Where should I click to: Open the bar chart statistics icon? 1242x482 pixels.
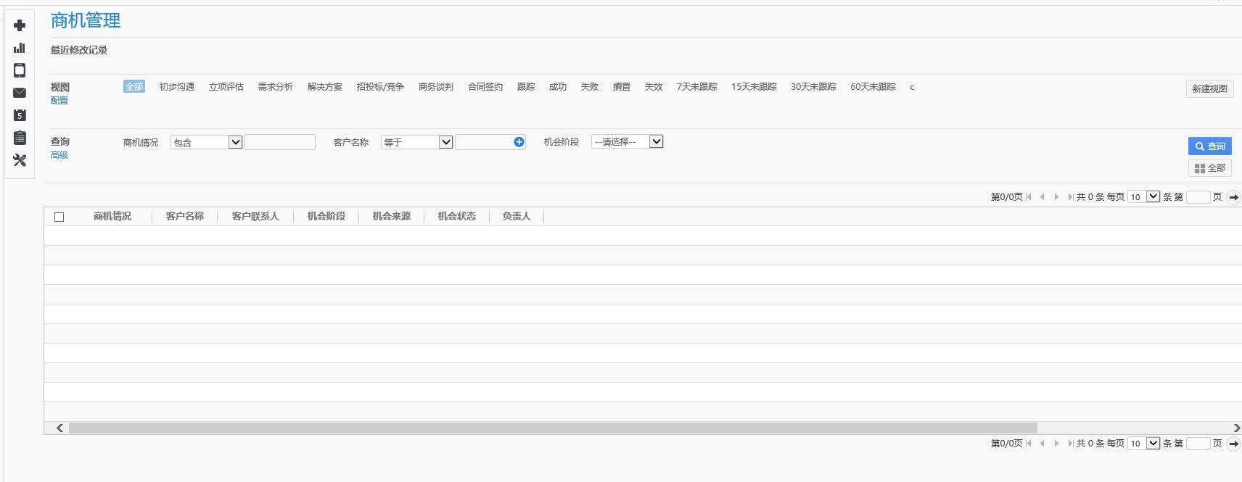click(x=20, y=48)
